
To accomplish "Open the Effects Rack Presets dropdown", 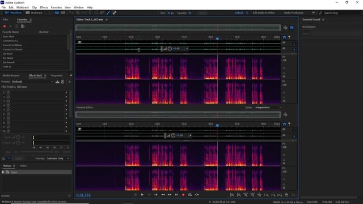I will click(x=32, y=82).
